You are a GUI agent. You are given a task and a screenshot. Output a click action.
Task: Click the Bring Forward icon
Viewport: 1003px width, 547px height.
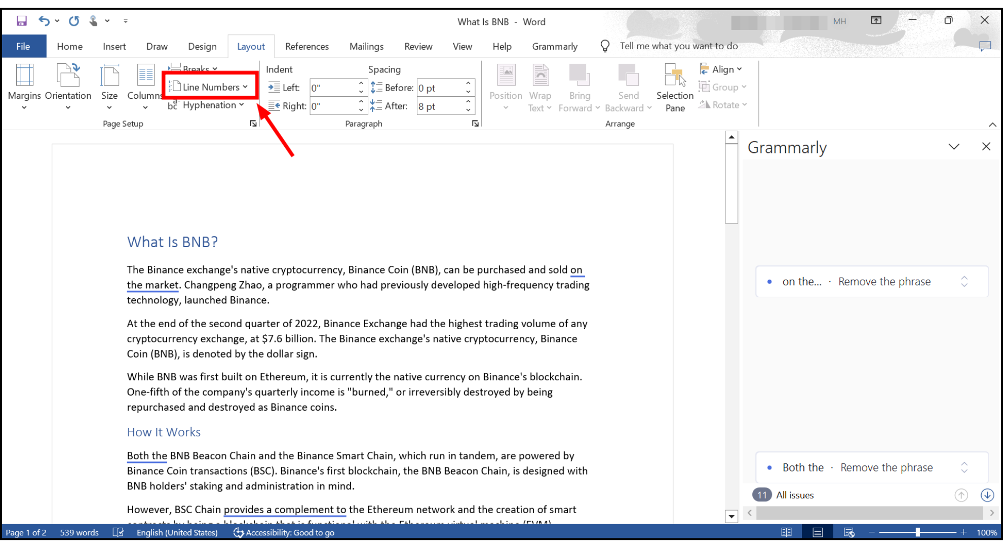[579, 87]
